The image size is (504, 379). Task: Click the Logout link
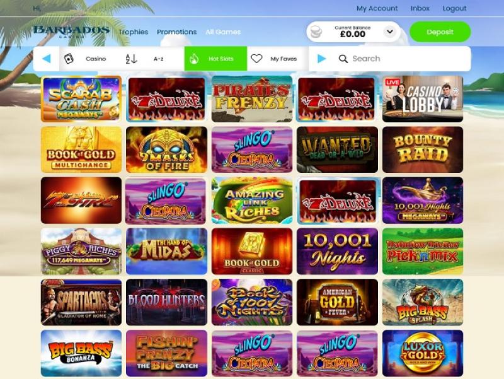click(454, 8)
